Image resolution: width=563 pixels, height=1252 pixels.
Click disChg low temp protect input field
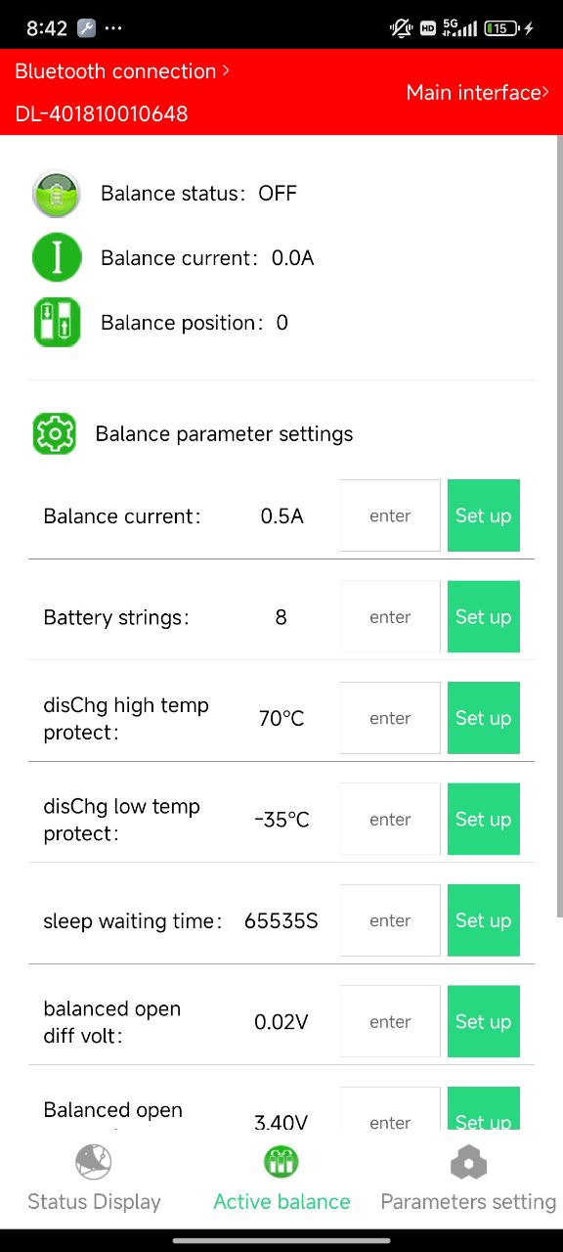click(x=390, y=820)
